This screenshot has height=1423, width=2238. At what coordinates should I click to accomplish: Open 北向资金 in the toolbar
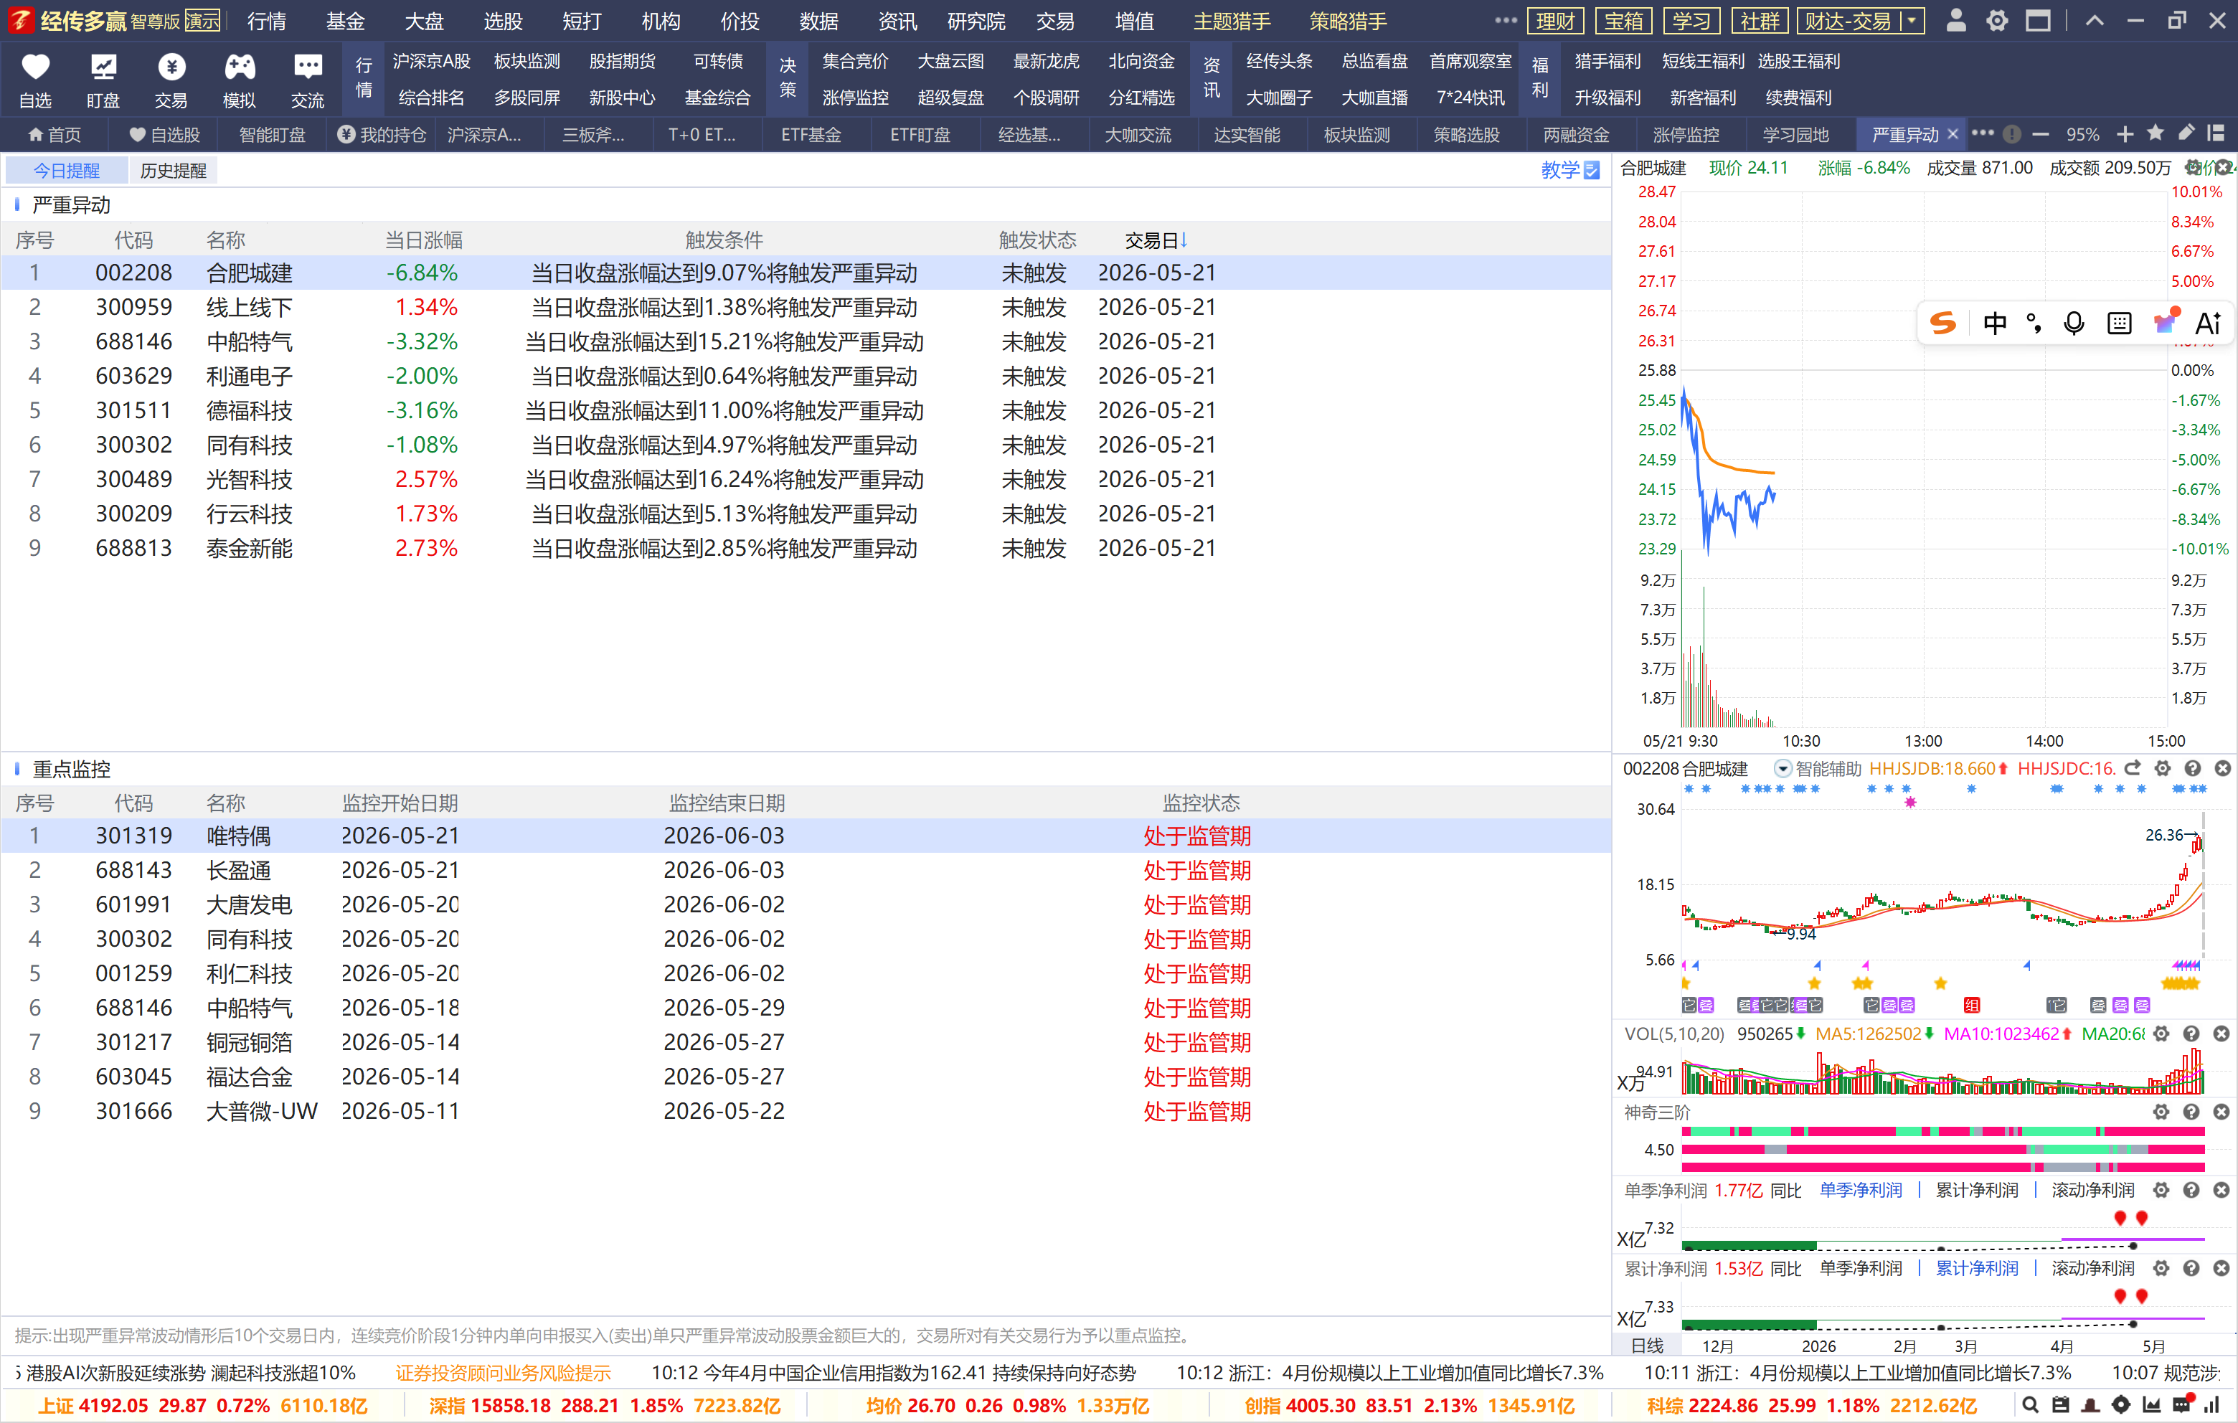1141,62
